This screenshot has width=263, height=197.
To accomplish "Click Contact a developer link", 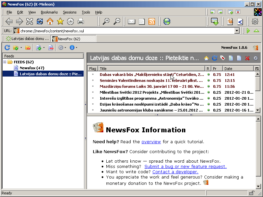I will point(175,172).
